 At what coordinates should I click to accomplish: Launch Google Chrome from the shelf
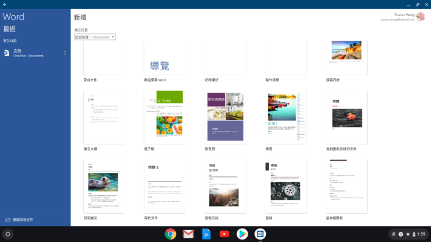(x=171, y=234)
